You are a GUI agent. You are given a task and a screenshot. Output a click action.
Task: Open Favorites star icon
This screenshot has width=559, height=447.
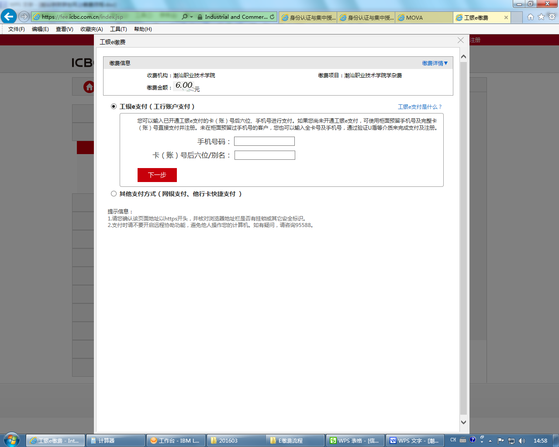[x=541, y=17]
